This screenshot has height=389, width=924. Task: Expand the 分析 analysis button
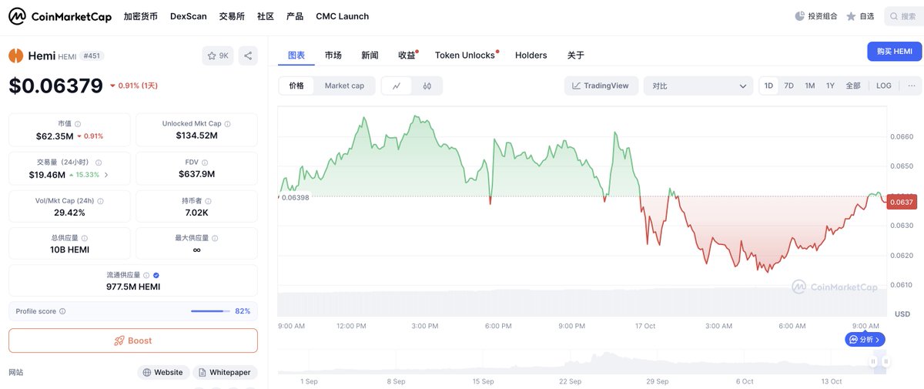(x=865, y=339)
